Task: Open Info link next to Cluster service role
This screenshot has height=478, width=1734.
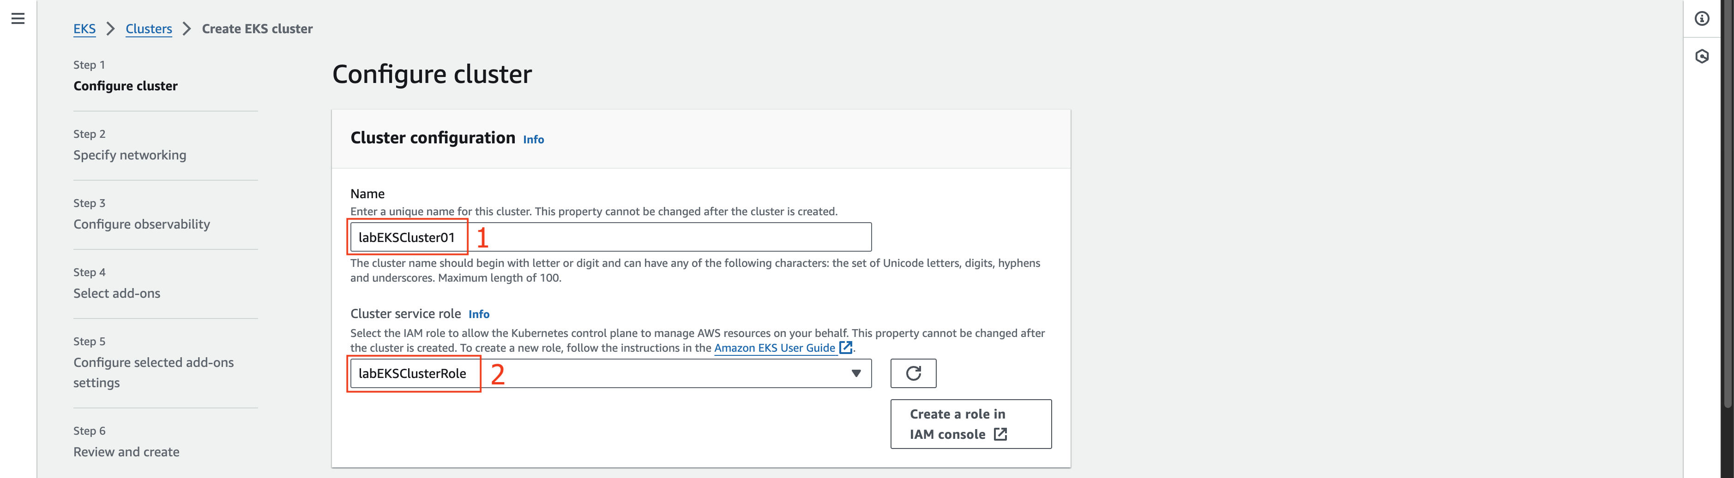Action: tap(479, 314)
